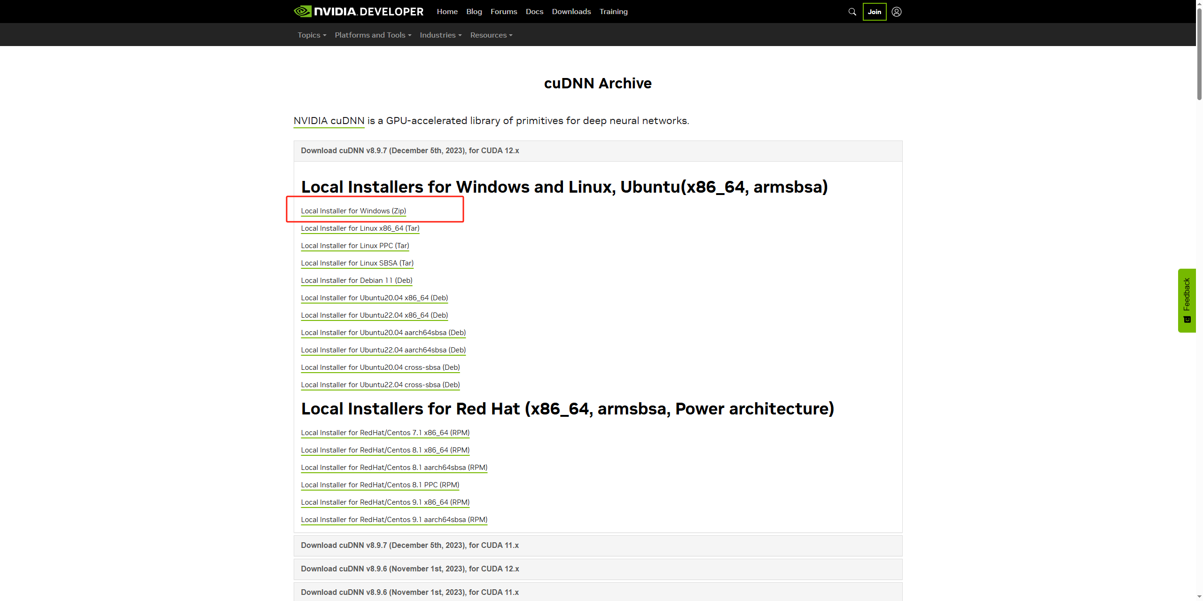The image size is (1203, 601).
Task: Expand cuDNN v8.9.7 for CUDA 11.x section
Action: pyautogui.click(x=598, y=546)
